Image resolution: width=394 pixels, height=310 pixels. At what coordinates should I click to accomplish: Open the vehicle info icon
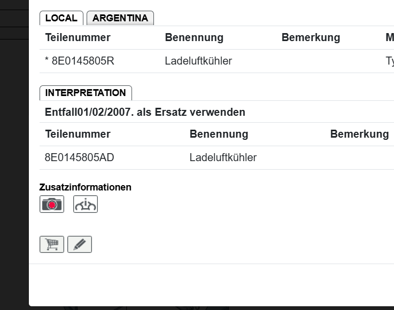coord(86,204)
